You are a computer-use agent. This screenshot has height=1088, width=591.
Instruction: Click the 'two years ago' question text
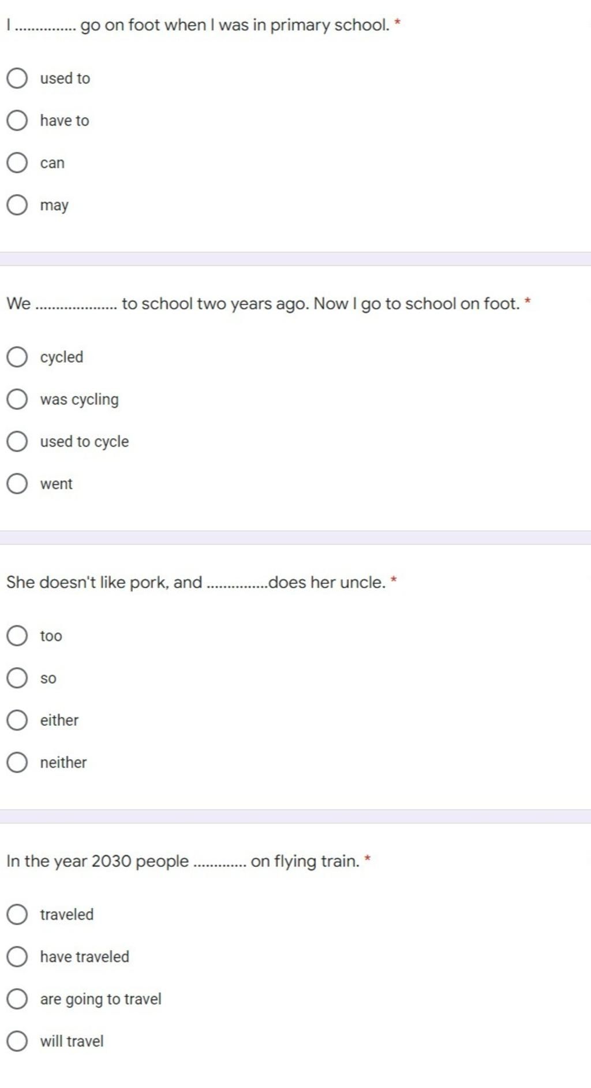tap(265, 304)
